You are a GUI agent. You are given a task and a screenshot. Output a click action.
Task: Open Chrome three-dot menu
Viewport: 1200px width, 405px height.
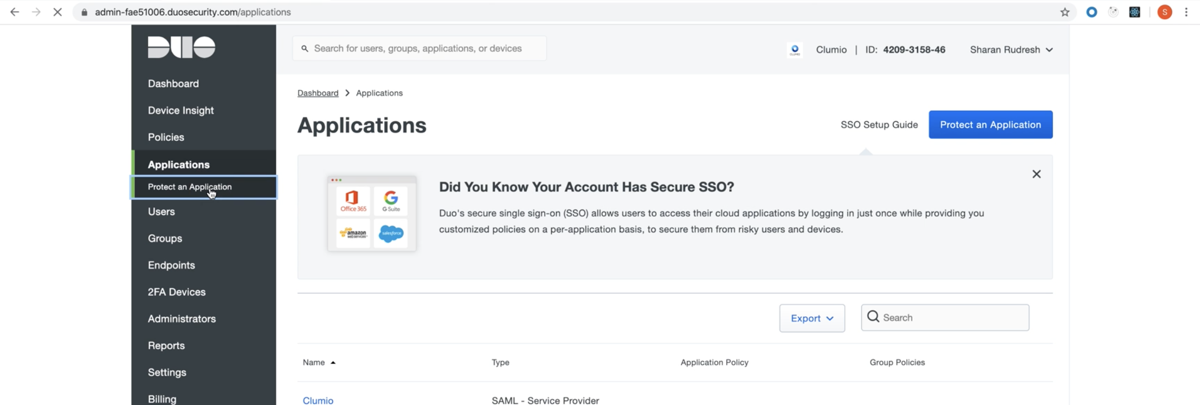(1186, 12)
